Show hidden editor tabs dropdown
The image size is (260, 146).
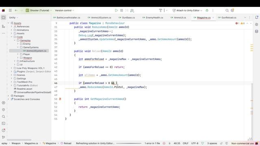pos(245,17)
